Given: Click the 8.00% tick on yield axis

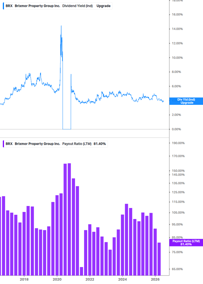Looking at the screenshot, I should point(176,72).
